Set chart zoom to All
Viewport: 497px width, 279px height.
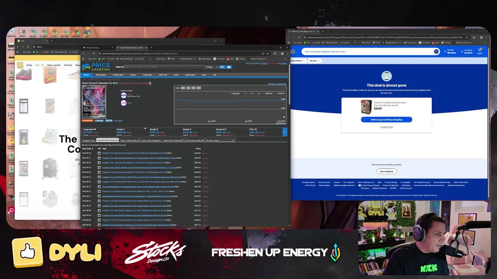pyautogui.click(x=199, y=88)
